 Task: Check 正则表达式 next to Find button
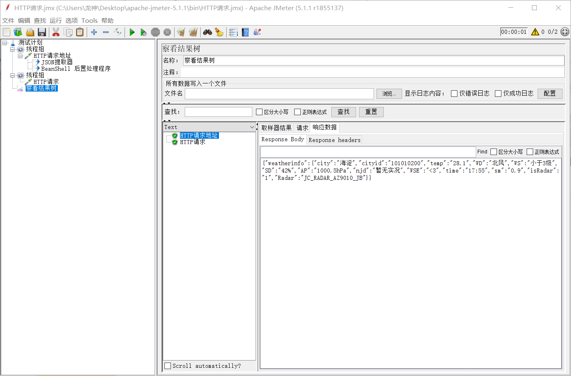[x=530, y=152]
